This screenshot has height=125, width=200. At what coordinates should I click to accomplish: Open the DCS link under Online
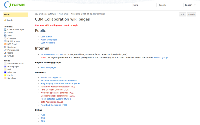tap(43, 121)
